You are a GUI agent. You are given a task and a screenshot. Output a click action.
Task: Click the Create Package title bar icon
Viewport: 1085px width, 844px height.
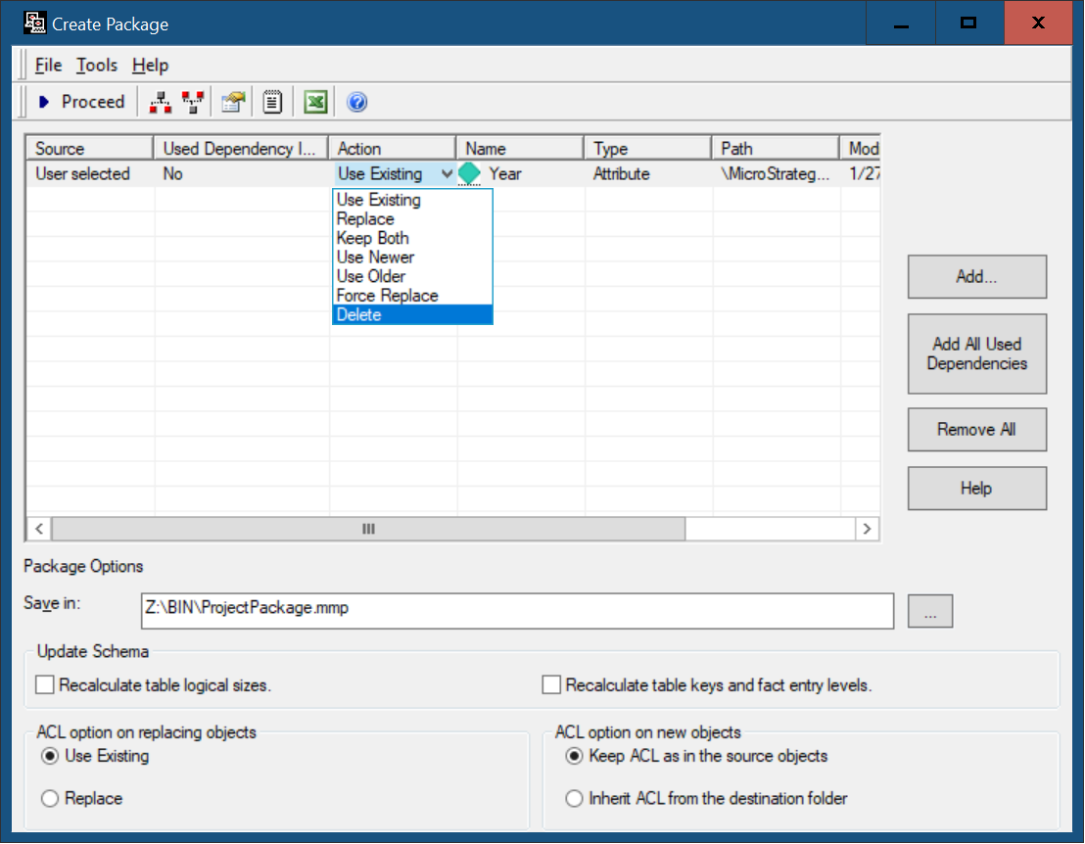point(34,23)
